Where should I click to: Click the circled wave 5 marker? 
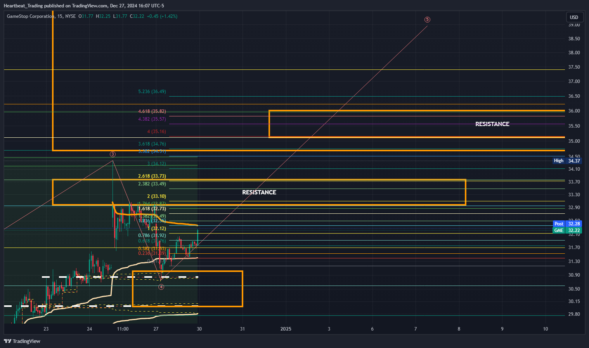coord(427,19)
